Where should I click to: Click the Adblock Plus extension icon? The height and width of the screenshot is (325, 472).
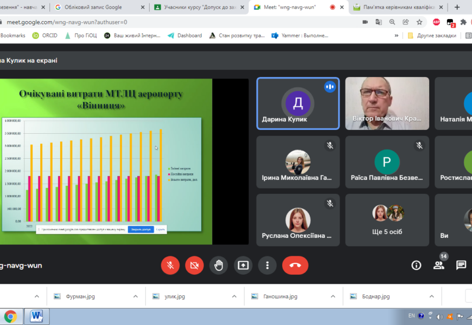click(x=436, y=22)
